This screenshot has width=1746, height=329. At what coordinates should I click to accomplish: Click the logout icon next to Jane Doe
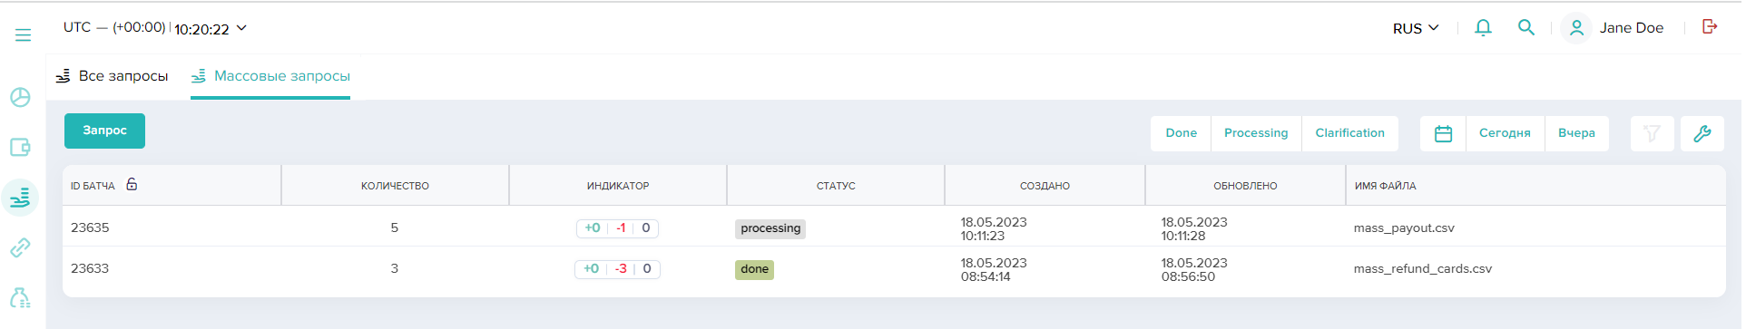1710,26
